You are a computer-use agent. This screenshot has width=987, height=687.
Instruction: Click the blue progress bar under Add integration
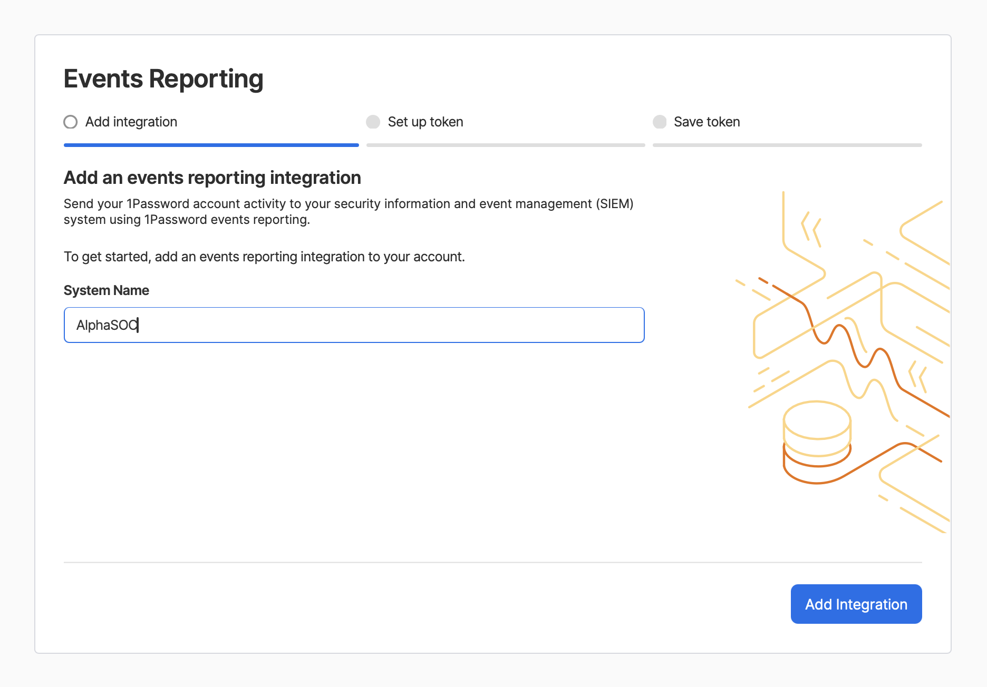[x=211, y=145]
